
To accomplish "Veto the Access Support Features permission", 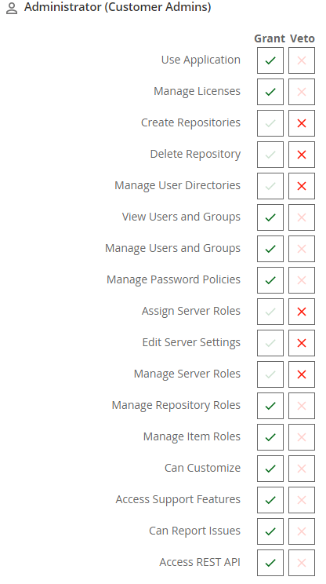I will click(302, 500).
